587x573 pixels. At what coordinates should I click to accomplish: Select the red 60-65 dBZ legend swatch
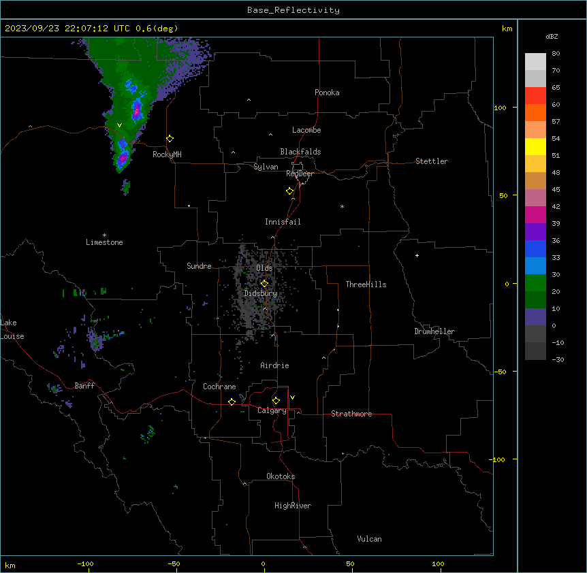pos(535,95)
